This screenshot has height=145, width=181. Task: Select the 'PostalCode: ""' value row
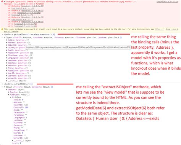coord(21,131)
